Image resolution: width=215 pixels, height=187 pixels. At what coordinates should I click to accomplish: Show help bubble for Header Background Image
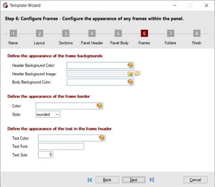pyautogui.click(x=137, y=73)
